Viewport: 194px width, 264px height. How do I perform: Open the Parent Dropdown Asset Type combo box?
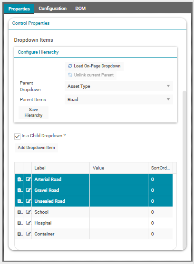click(119, 86)
